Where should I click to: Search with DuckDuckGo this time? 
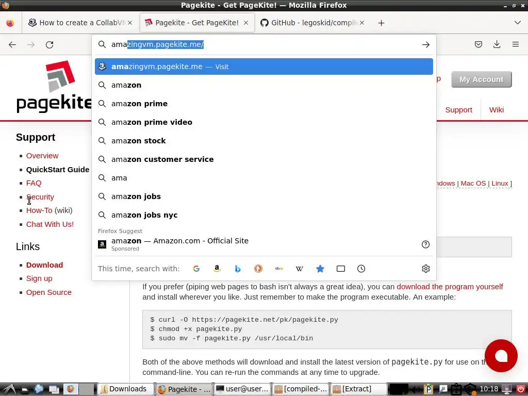(258, 268)
